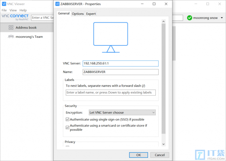Image resolution: width=226 pixels, height=161 pixels.
Task: Click the OK button
Action: click(138, 155)
